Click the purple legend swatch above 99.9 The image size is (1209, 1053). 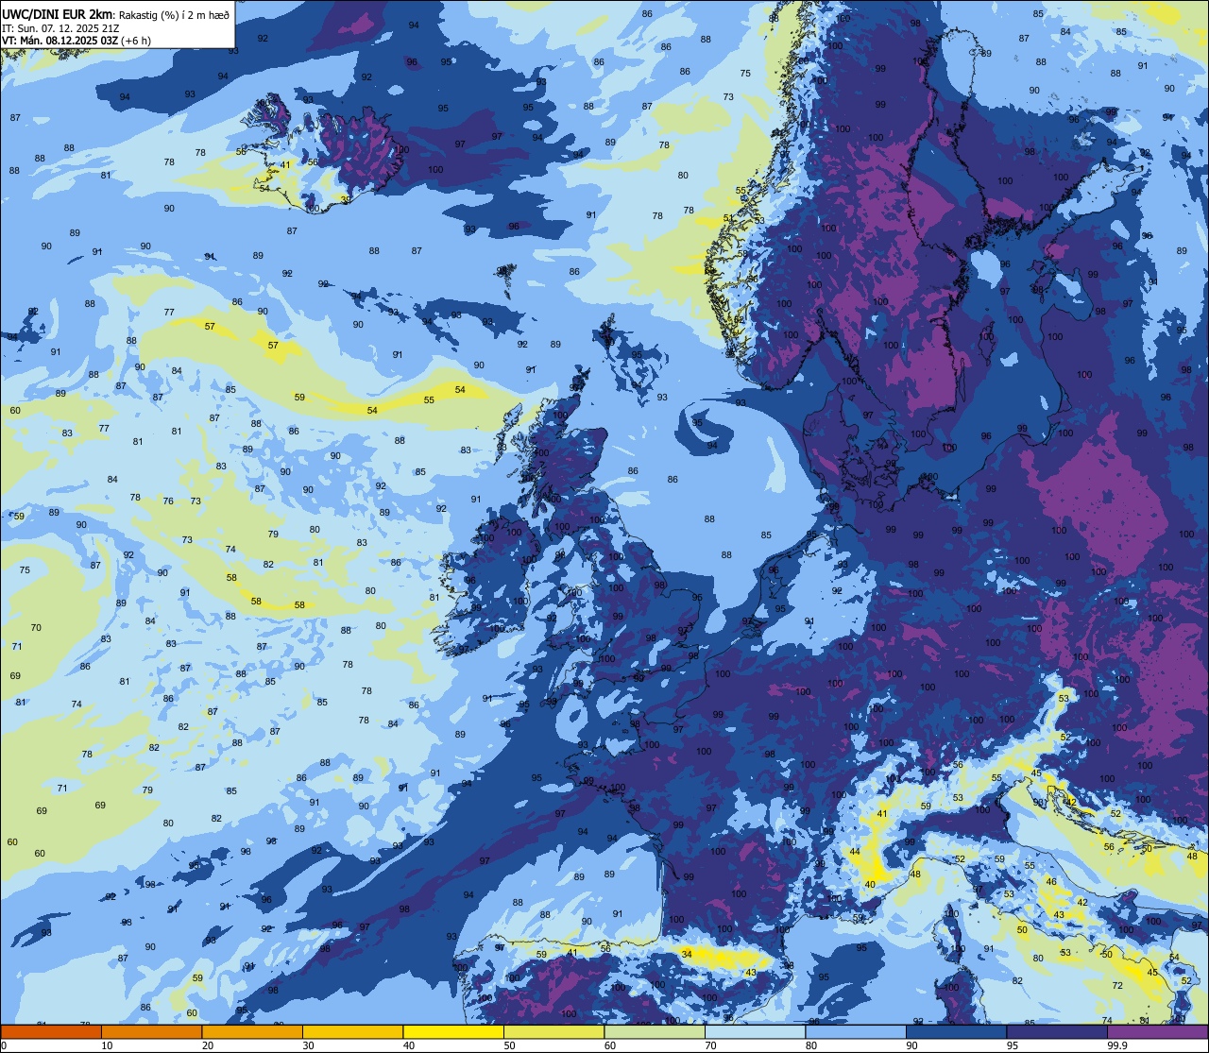1158,1031
